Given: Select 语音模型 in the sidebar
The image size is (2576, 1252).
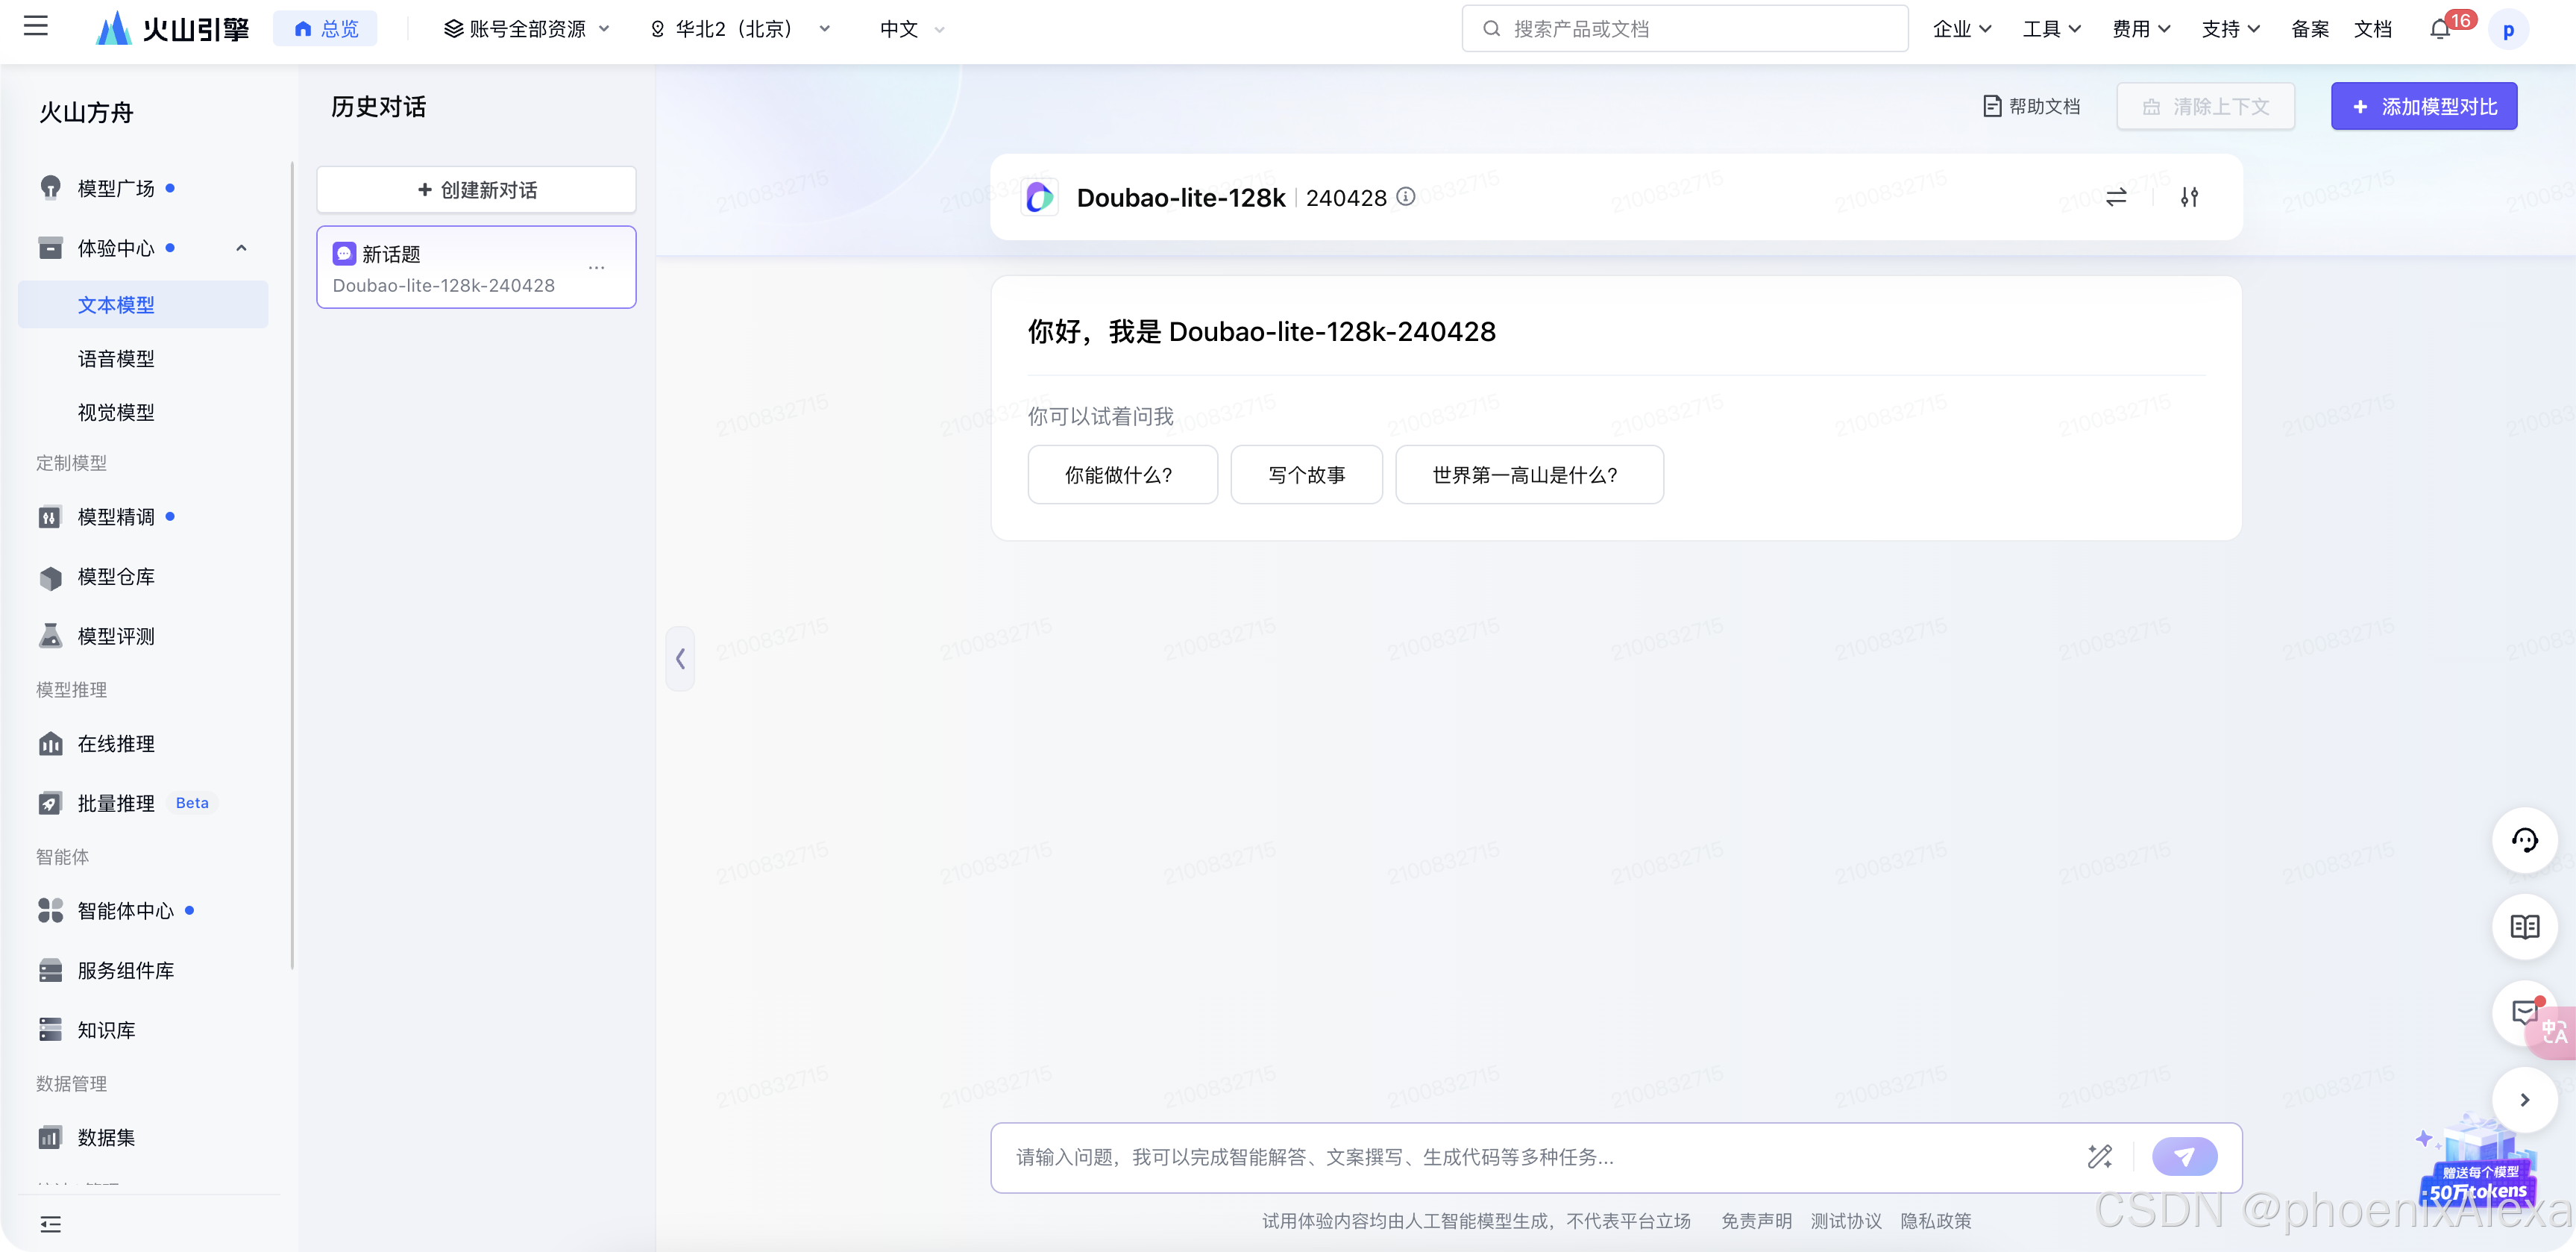Looking at the screenshot, I should (116, 358).
